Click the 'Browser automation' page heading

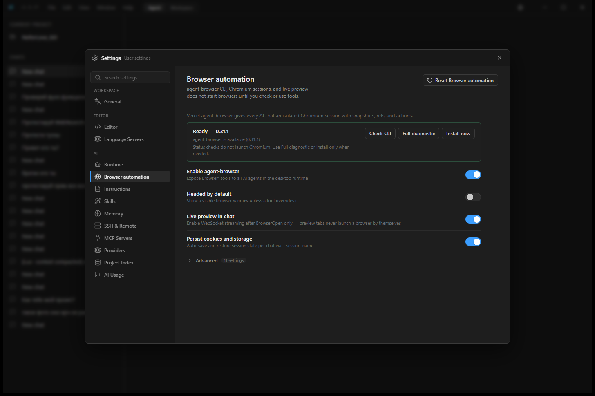pos(221,79)
